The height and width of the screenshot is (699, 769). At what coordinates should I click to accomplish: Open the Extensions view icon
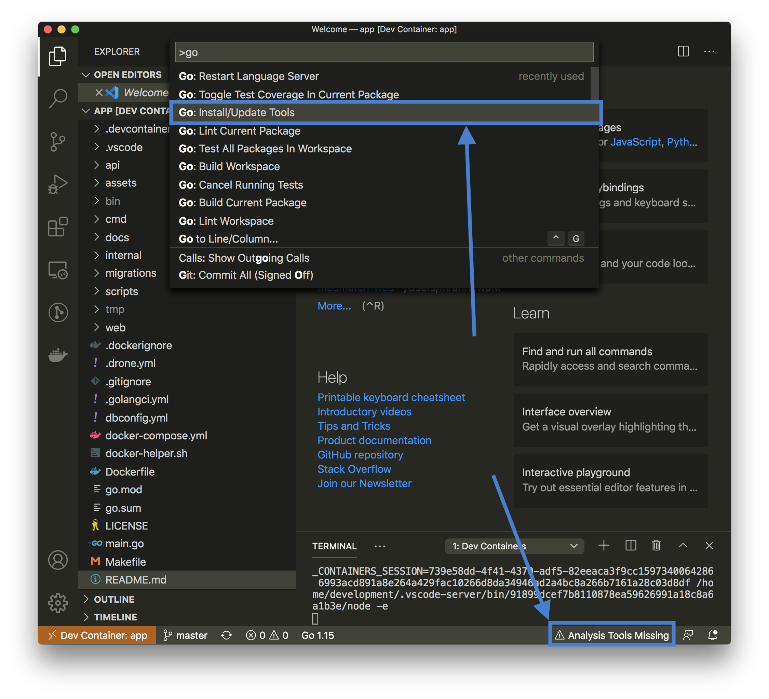pos(58,227)
